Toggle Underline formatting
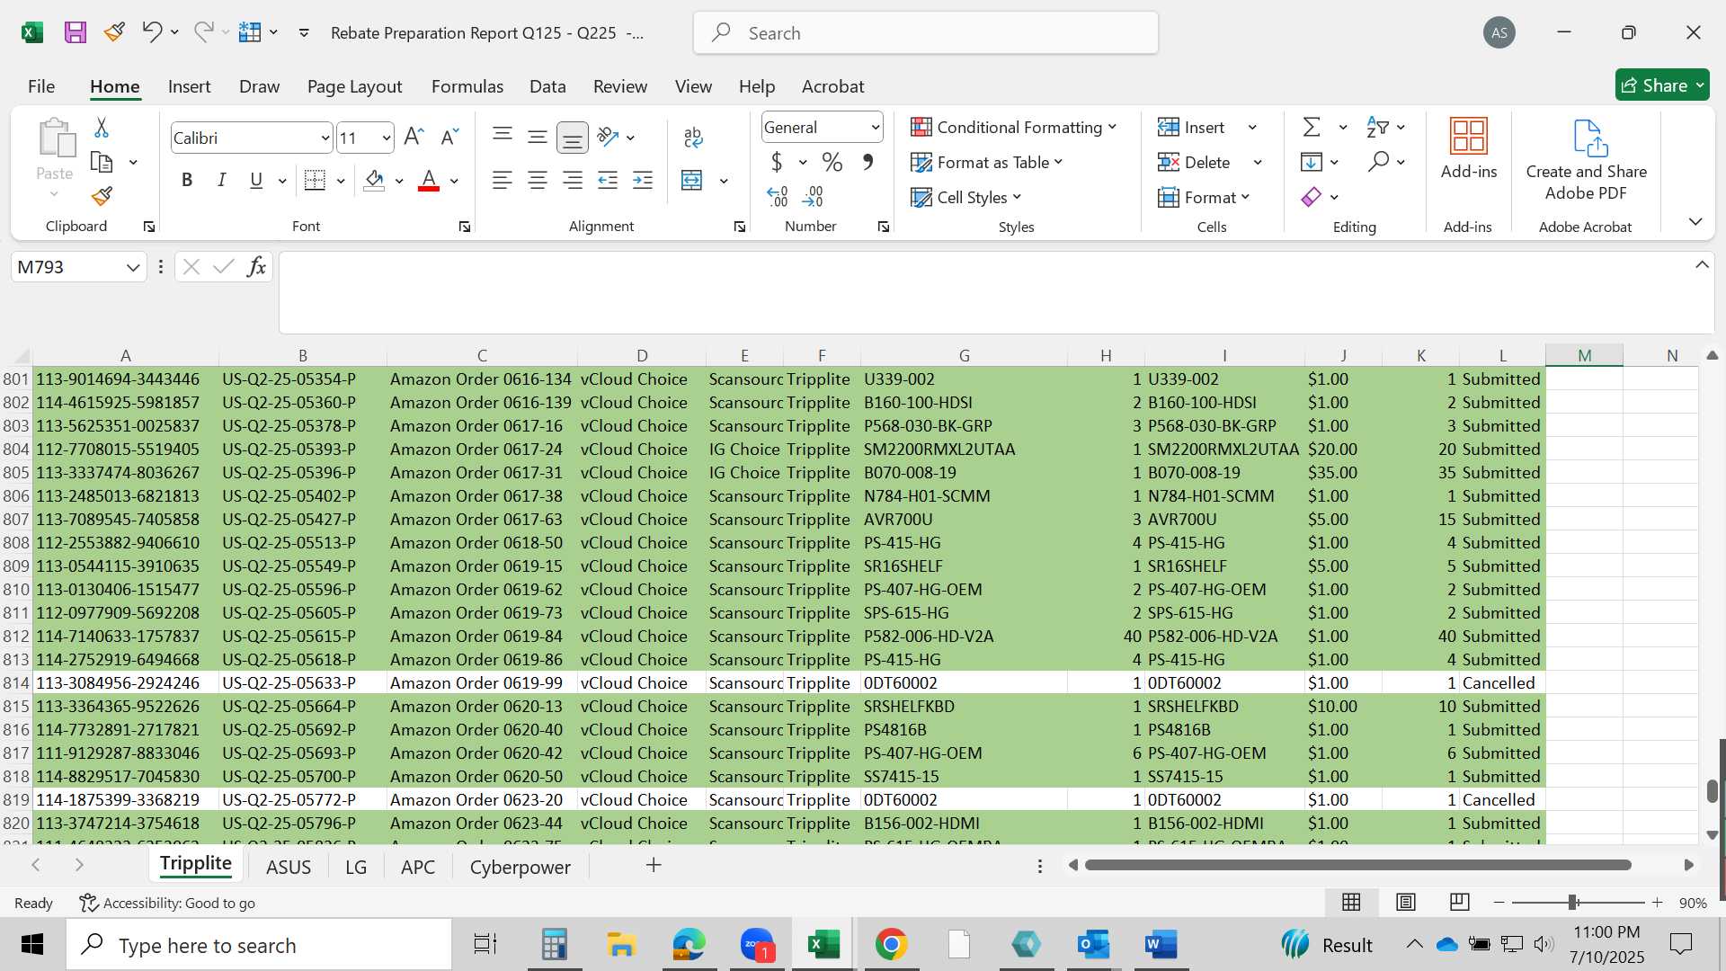 click(256, 180)
